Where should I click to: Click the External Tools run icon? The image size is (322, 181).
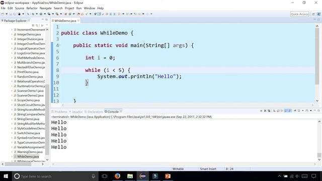[x=57, y=14]
